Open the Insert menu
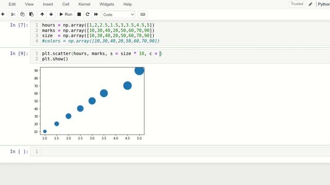This screenshot has width=330, height=185. 48,4
